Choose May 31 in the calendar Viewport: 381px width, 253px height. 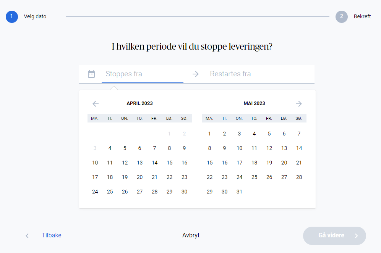(239, 192)
